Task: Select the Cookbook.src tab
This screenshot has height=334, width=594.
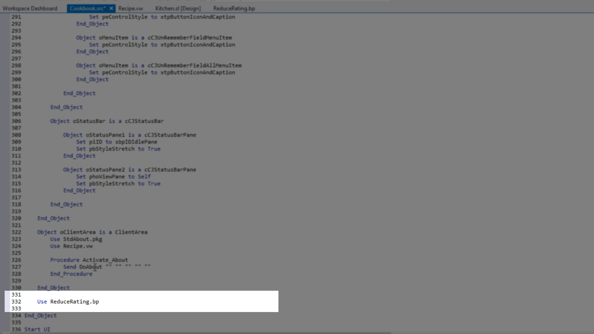Action: pos(88,8)
